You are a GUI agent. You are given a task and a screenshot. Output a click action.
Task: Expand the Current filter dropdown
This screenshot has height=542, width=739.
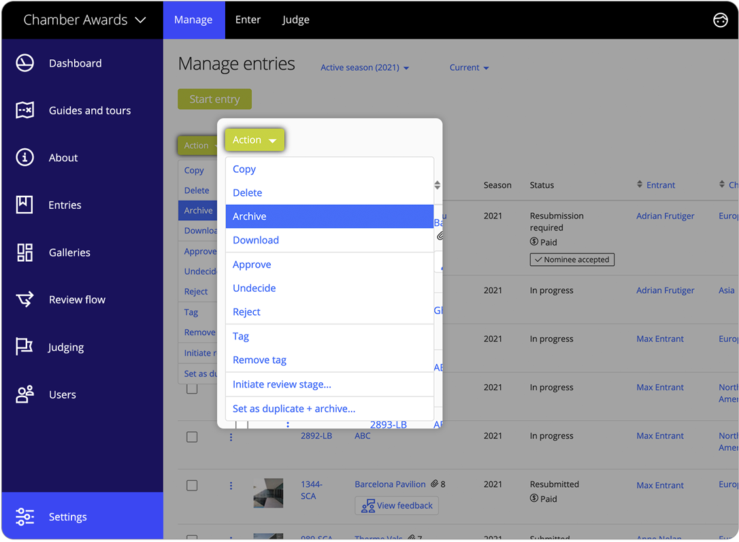(469, 67)
